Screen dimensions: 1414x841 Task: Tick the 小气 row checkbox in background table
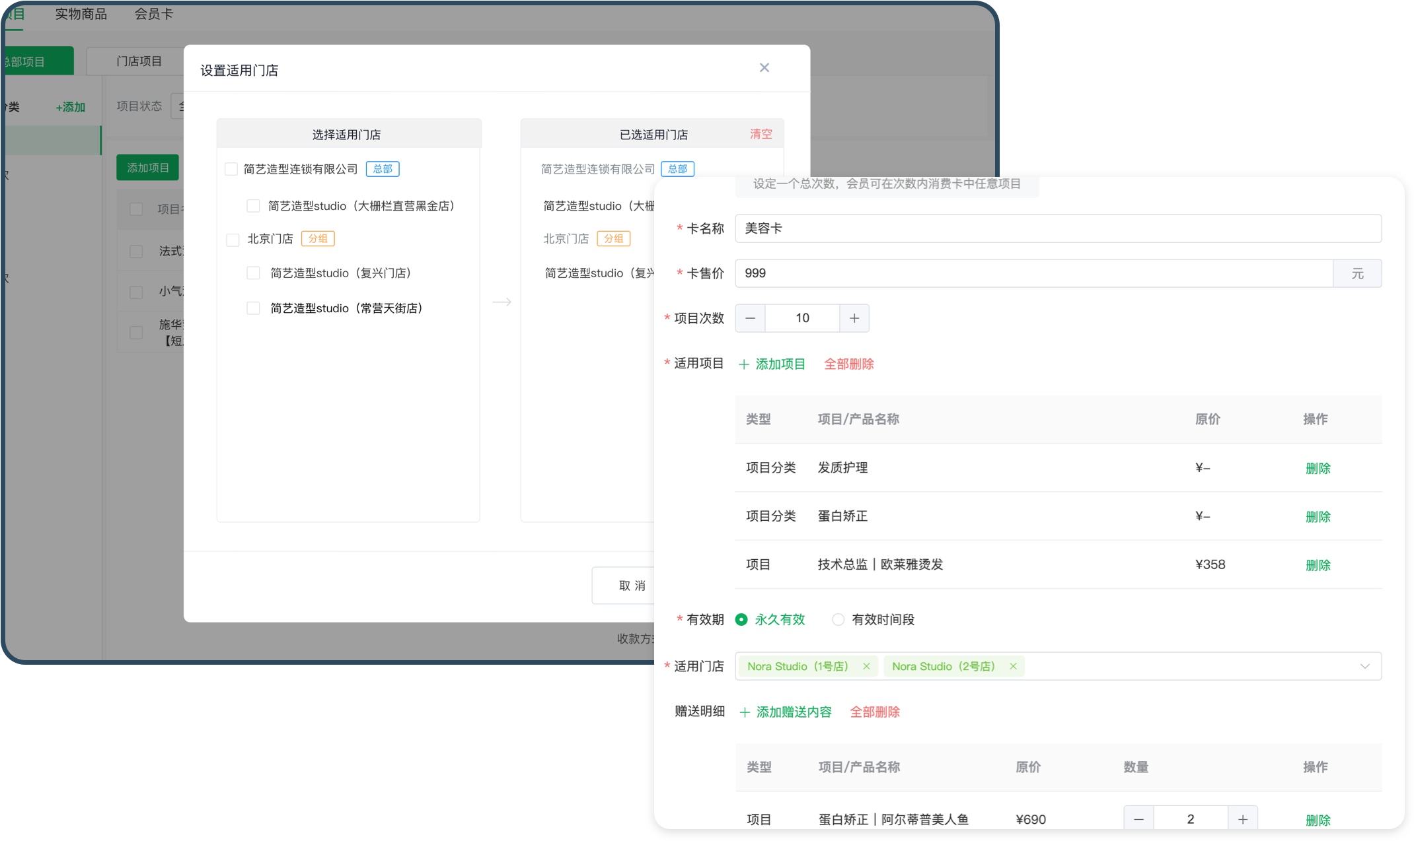click(136, 292)
